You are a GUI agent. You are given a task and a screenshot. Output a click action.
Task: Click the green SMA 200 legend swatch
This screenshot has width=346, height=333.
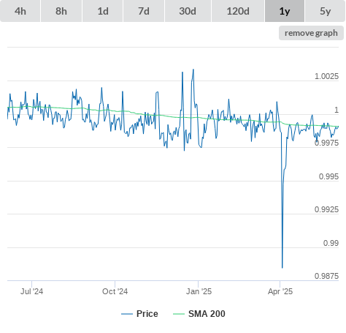click(x=179, y=314)
